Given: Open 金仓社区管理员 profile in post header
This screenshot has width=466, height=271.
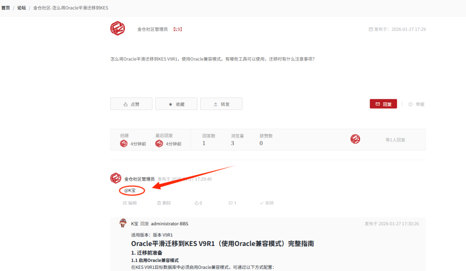Looking at the screenshot, I should (x=152, y=29).
